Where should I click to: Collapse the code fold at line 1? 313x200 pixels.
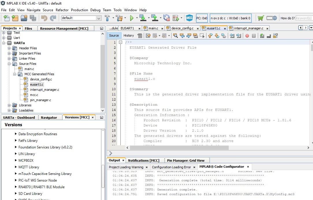tap(121, 42)
